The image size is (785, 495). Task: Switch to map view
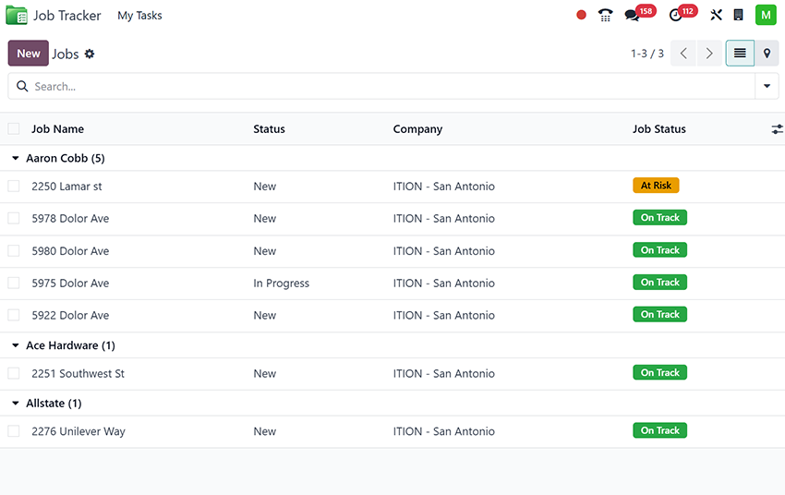(767, 54)
